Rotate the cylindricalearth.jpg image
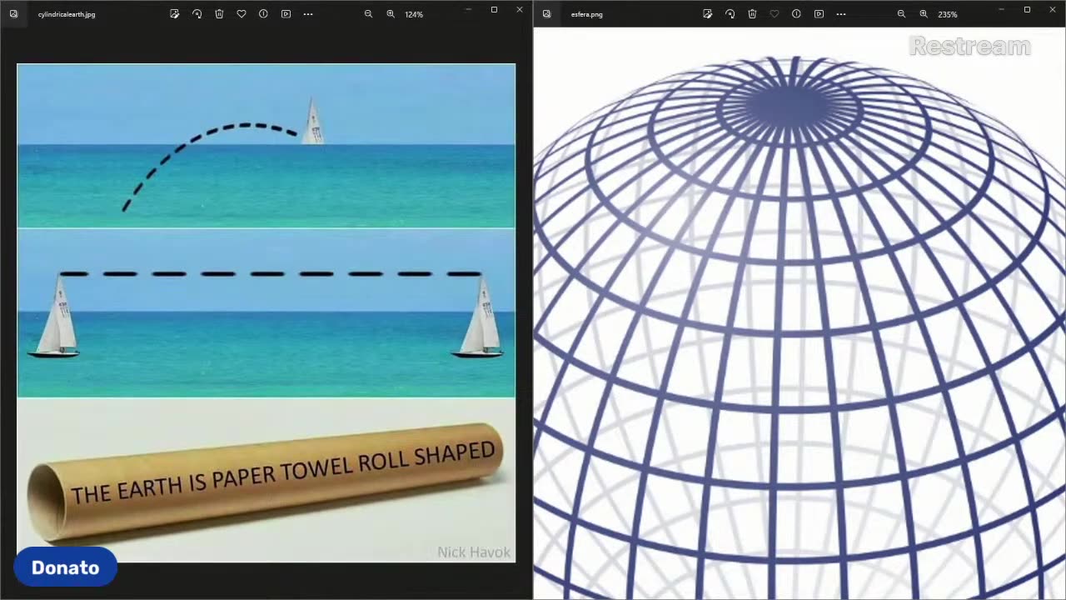The height and width of the screenshot is (600, 1066). pyautogui.click(x=197, y=14)
